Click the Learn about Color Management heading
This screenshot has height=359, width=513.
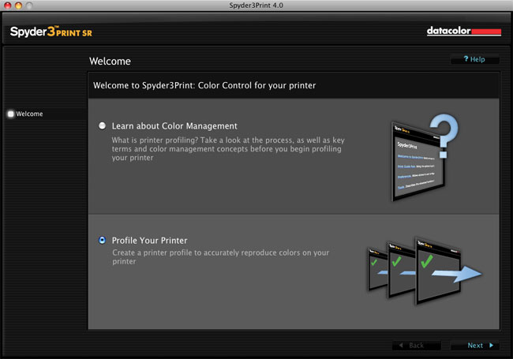coord(174,126)
